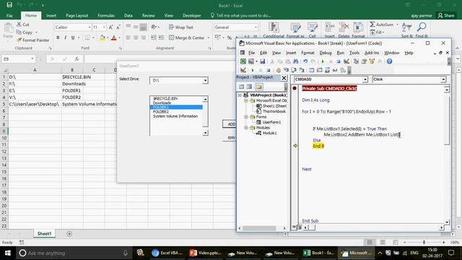The height and width of the screenshot is (260, 462).
Task: Toggle Underline formatting in Excel ribbon
Action: coord(73,38)
